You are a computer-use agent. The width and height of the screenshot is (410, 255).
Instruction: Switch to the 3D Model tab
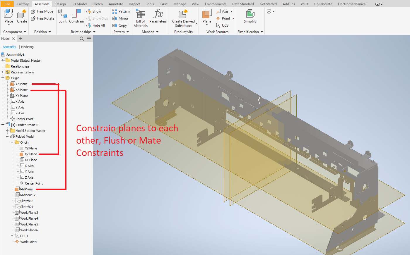(79, 4)
